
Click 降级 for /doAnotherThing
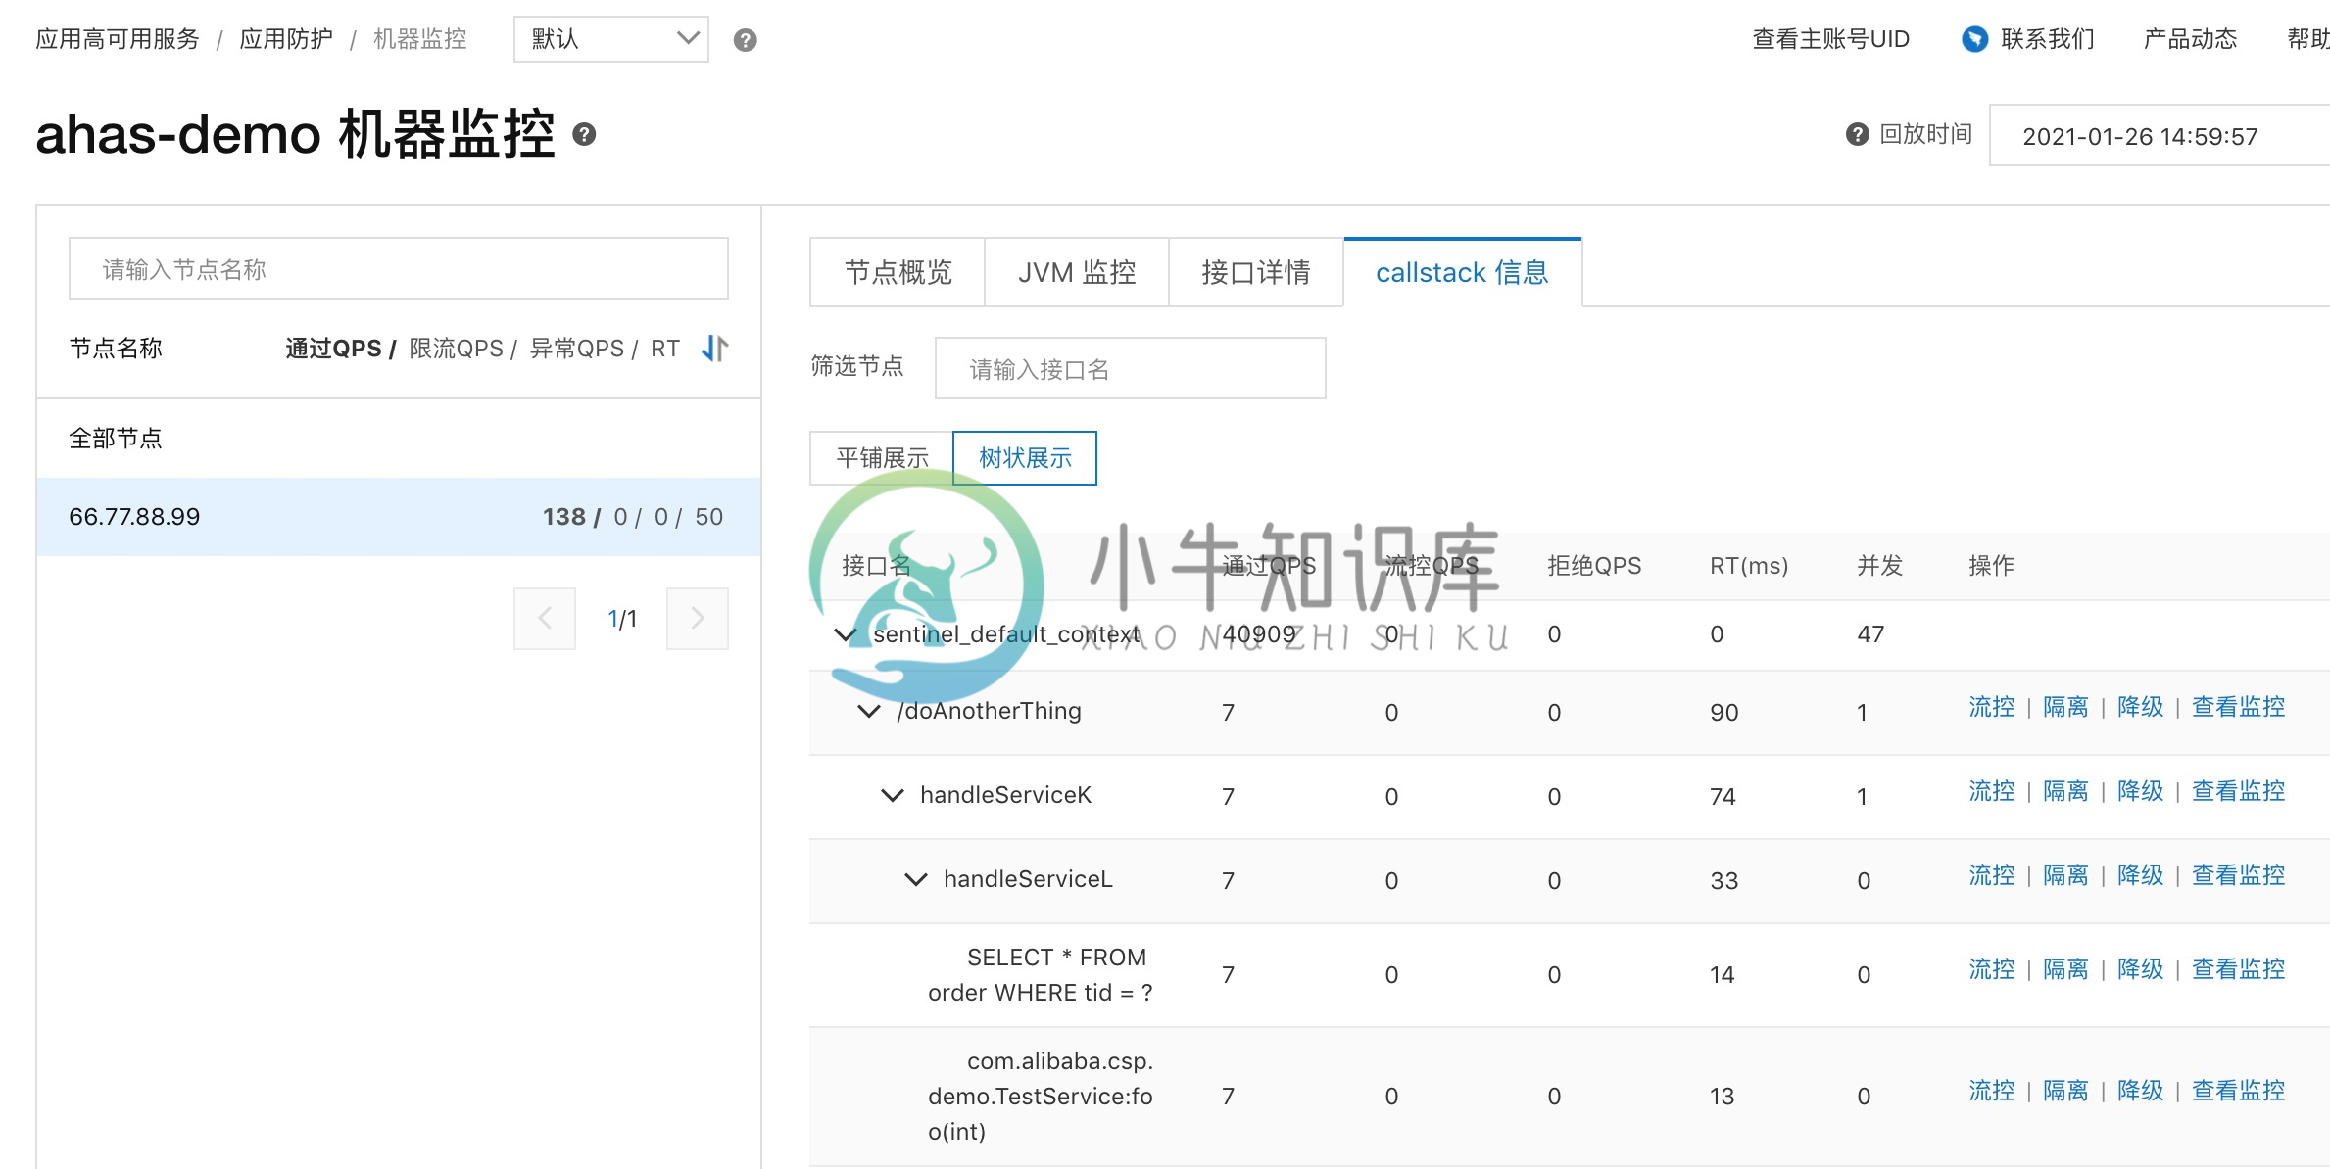[x=2141, y=707]
